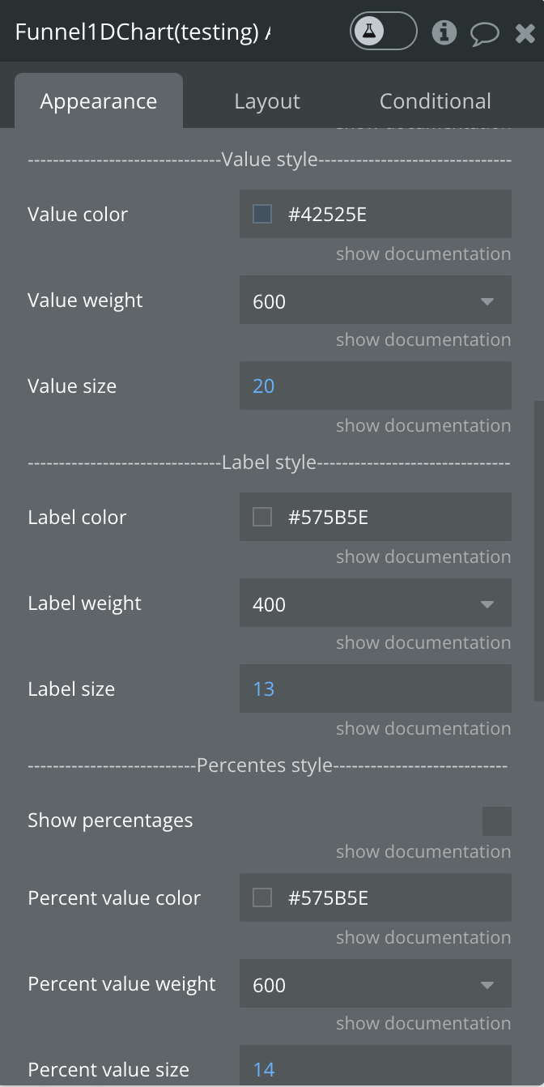Image resolution: width=544 pixels, height=1087 pixels.
Task: Open the element info icon
Action: tap(444, 32)
